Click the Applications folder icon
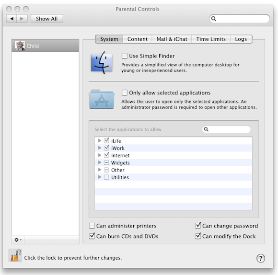 tap(102, 99)
